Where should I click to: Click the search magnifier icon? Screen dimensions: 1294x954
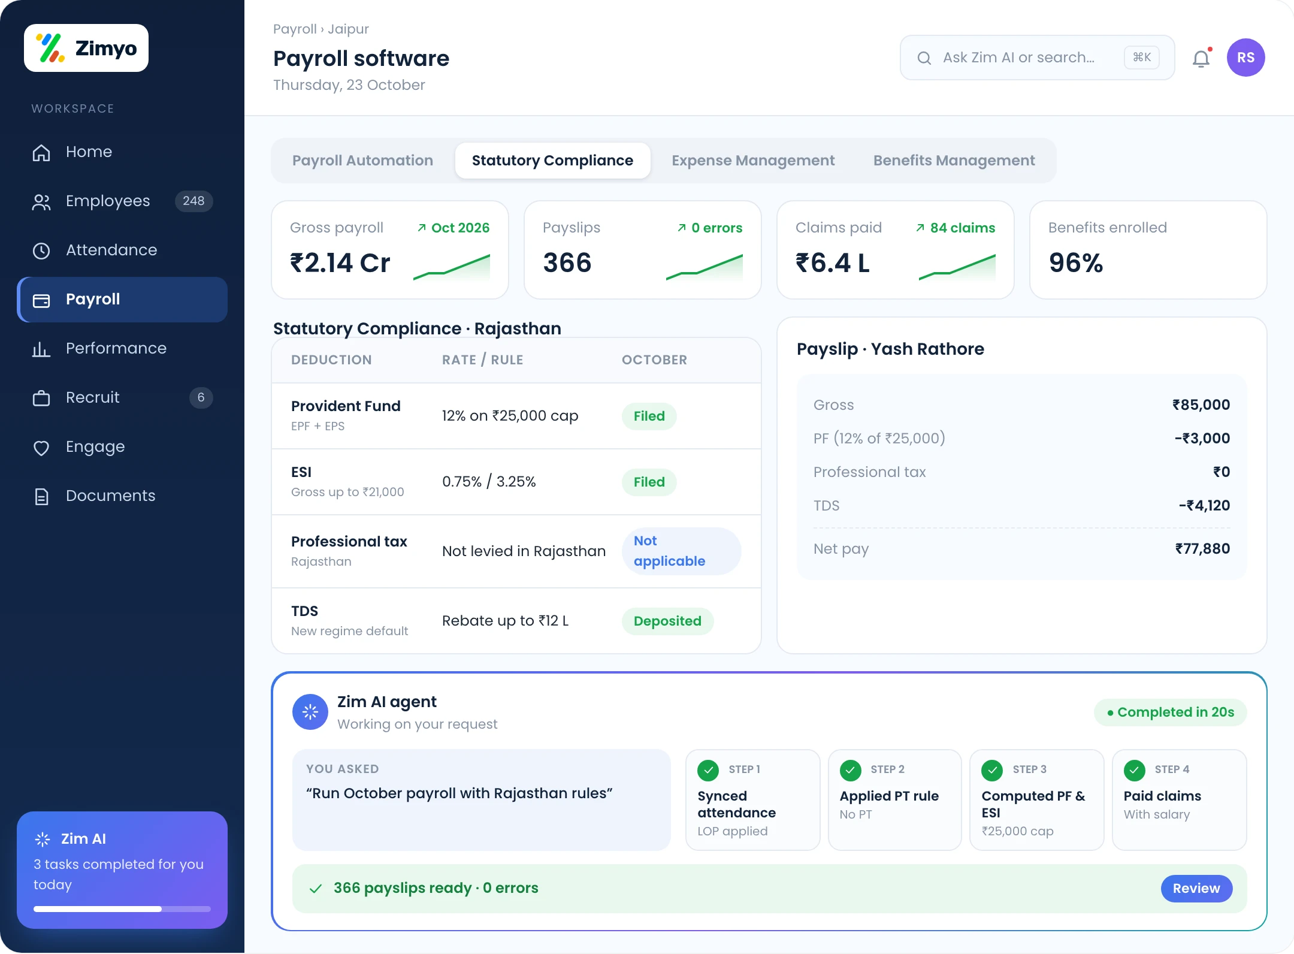coord(924,58)
